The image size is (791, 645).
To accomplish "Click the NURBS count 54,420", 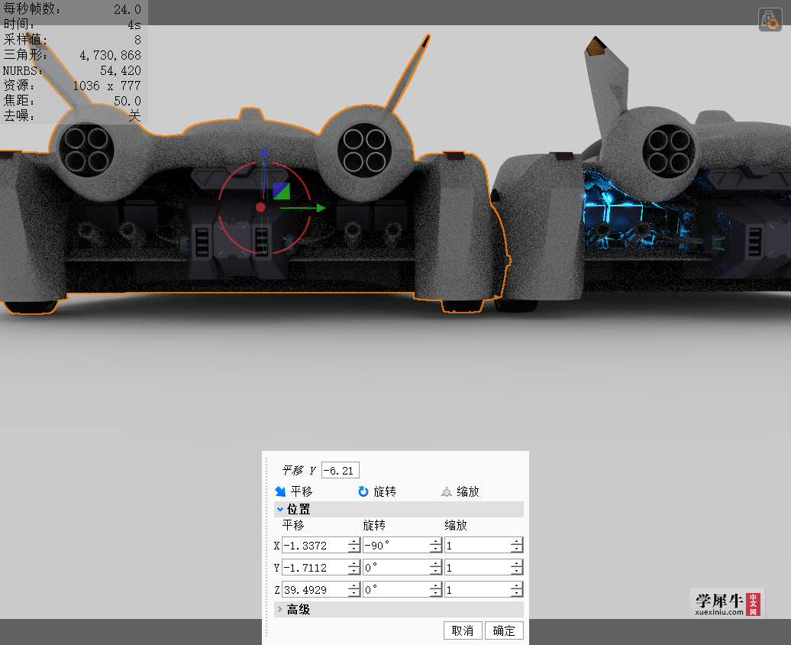I will point(121,71).
